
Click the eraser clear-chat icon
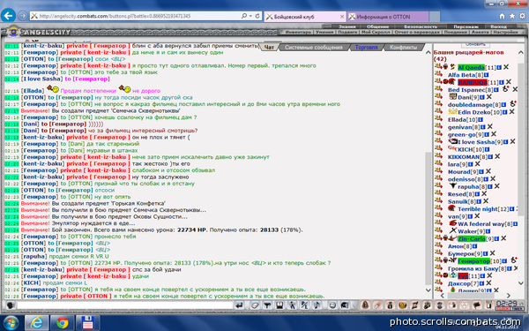255,305
